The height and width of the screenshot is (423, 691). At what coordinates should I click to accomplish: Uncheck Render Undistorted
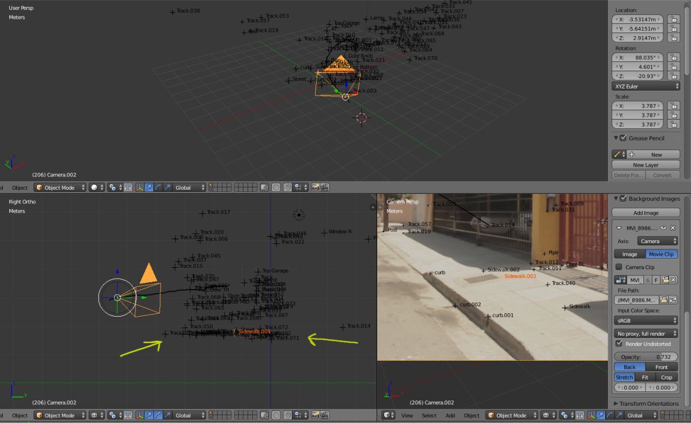click(619, 344)
